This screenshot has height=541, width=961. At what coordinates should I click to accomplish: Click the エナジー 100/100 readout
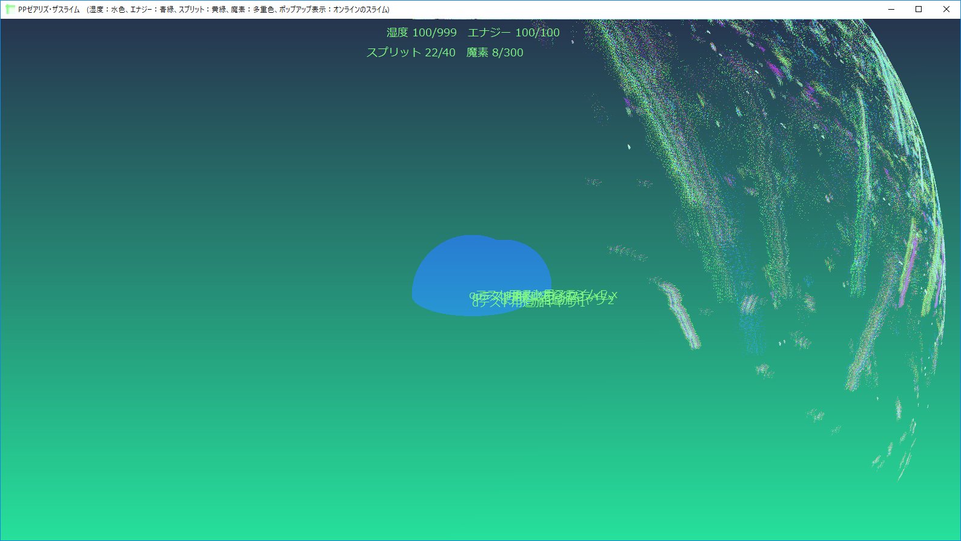pos(513,33)
